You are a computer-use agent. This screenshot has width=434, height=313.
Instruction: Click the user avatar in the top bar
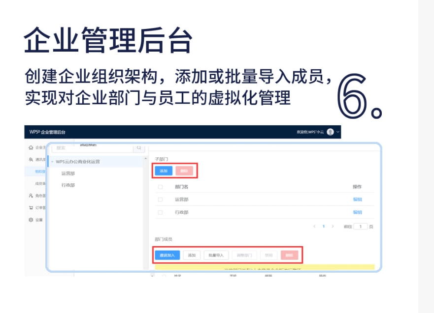coord(330,132)
